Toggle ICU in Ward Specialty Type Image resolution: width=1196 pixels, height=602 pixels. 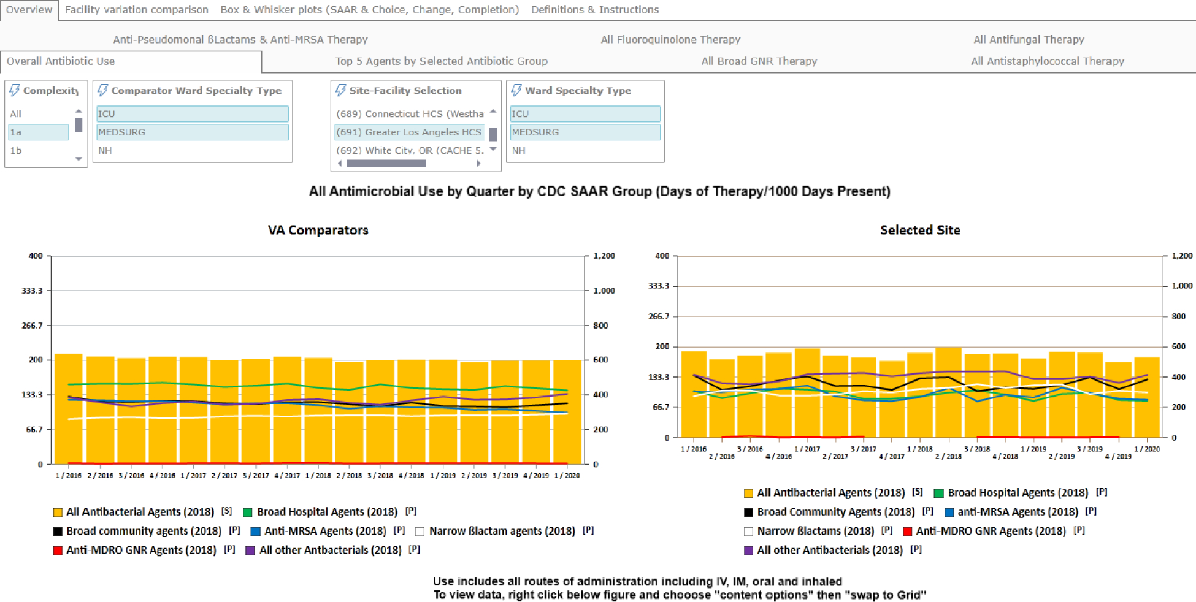(585, 114)
